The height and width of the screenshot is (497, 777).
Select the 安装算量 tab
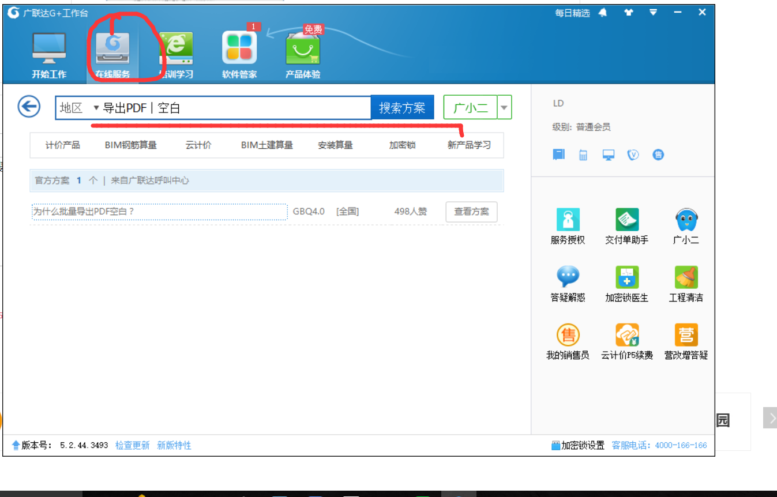click(x=335, y=145)
